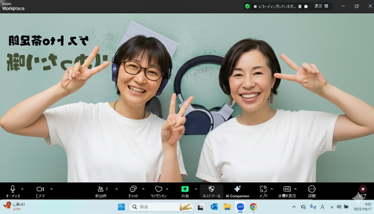The width and height of the screenshot is (374, 214).
Task: Toggle the camera using the Video icon
Action: pyautogui.click(x=40, y=189)
